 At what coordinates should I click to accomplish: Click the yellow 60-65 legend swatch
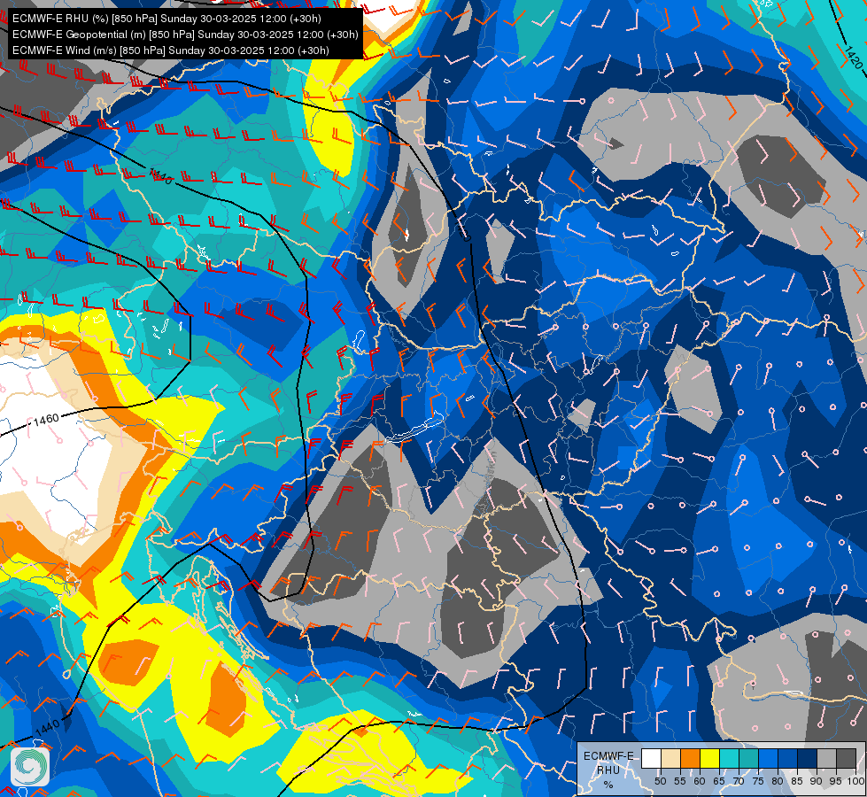[709, 758]
